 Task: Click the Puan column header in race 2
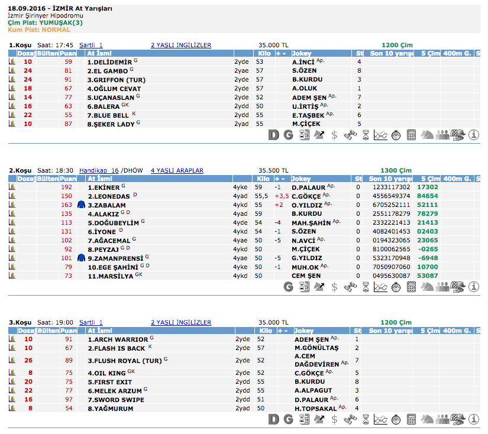click(68, 179)
